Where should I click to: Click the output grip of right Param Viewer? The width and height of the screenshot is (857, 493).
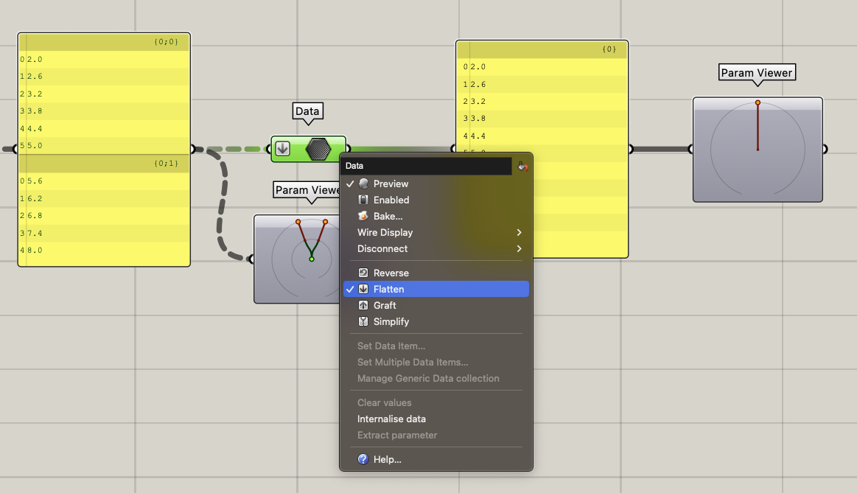tap(825, 149)
